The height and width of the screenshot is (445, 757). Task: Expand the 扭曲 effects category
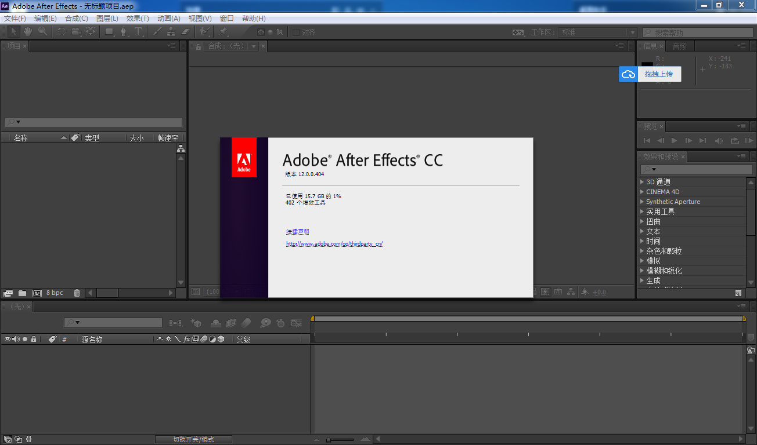pos(641,221)
